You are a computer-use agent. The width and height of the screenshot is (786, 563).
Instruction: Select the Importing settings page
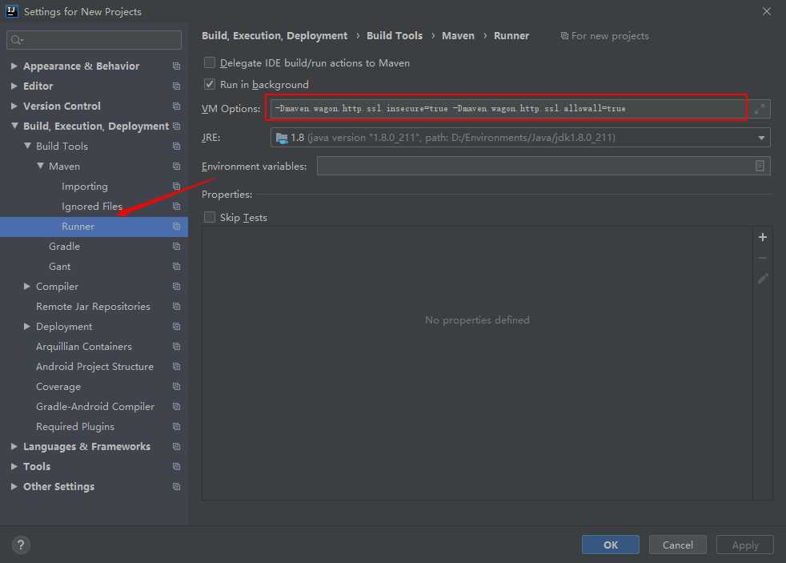85,187
